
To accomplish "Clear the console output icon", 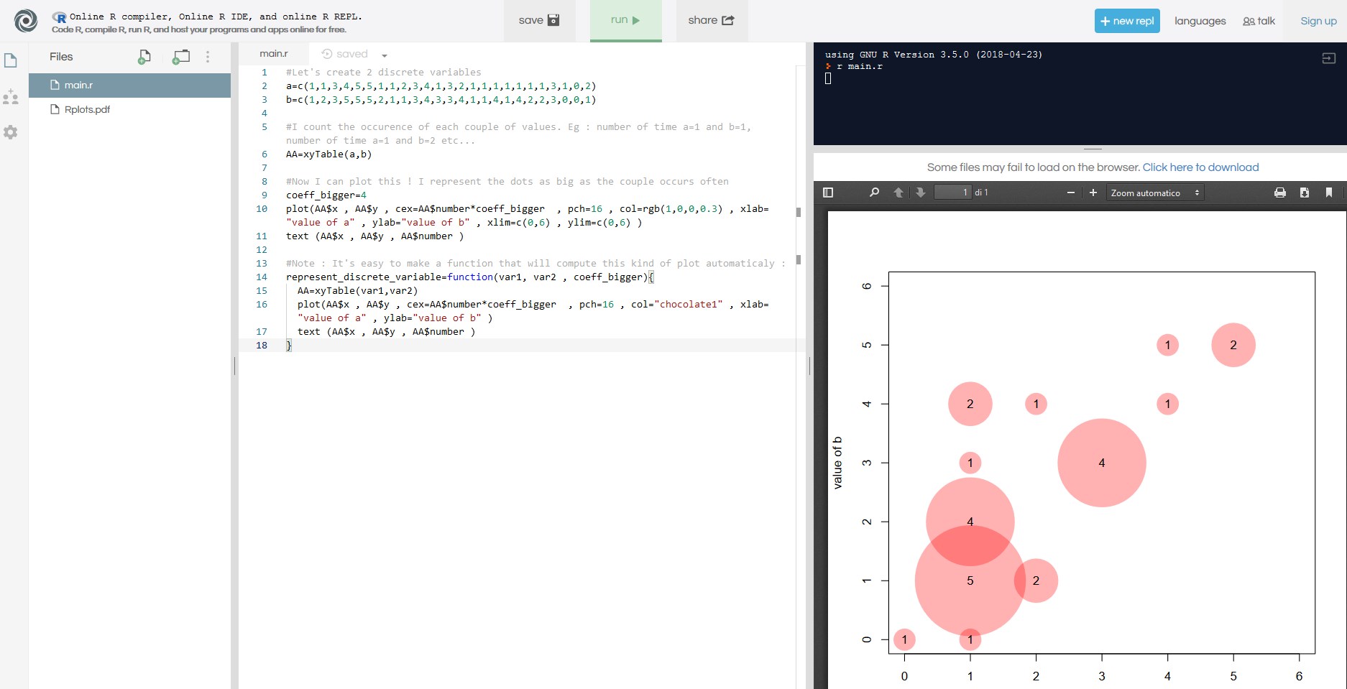I will point(1329,58).
